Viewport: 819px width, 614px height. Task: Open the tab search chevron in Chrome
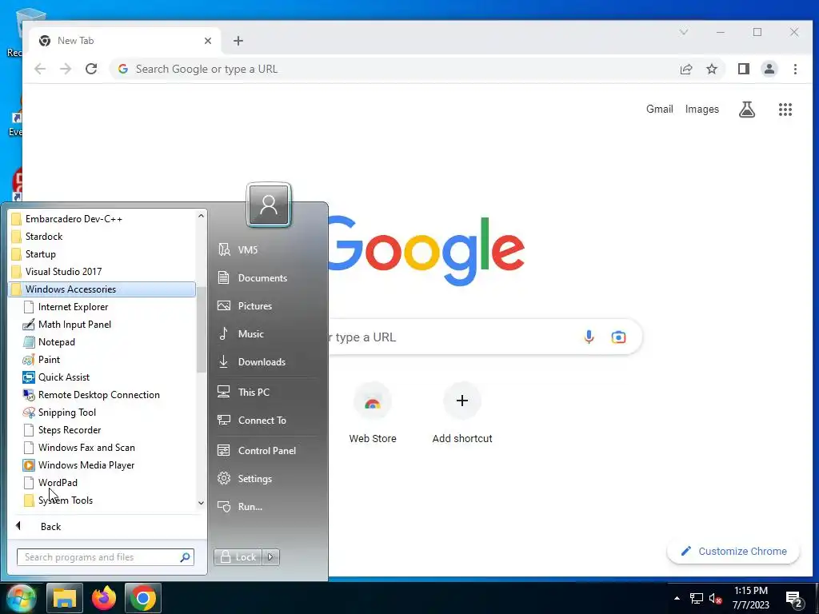683,32
